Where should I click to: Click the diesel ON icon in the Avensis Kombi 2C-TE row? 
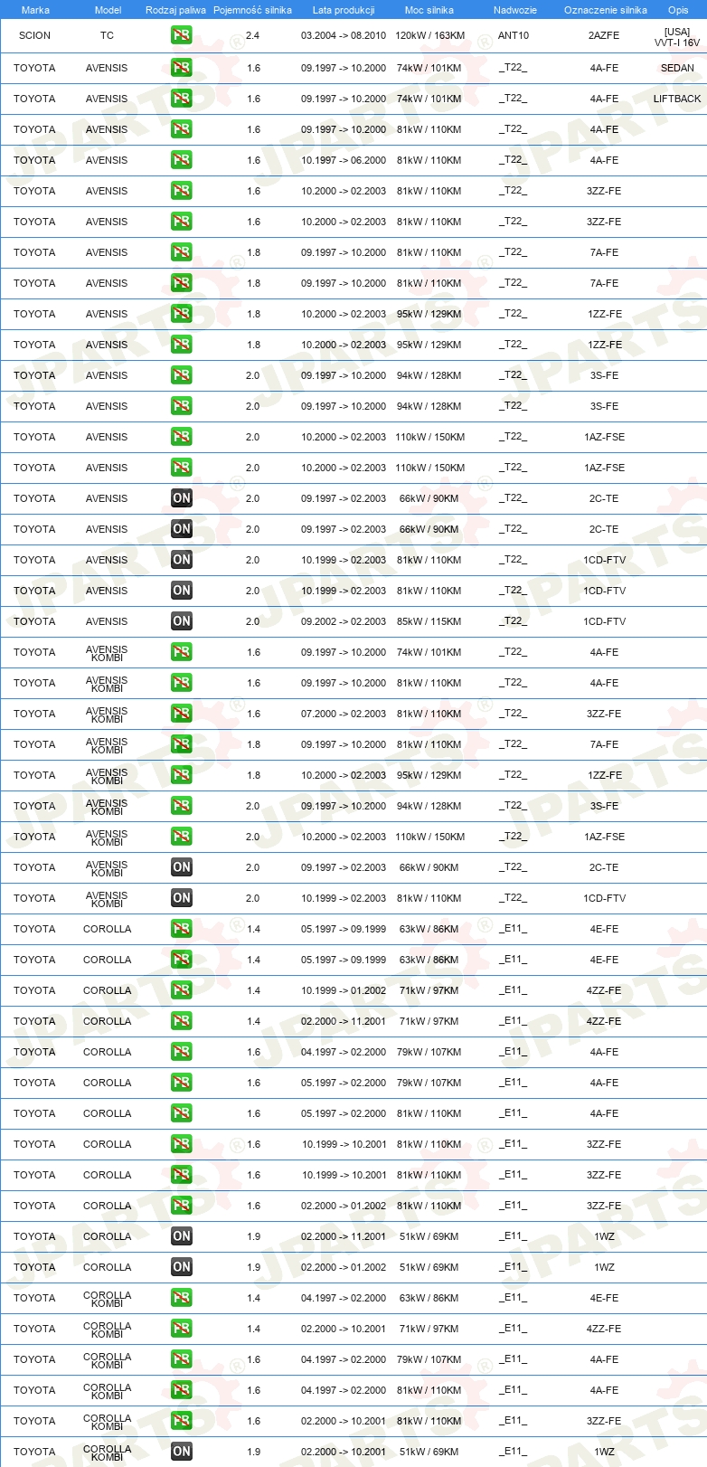[181, 867]
